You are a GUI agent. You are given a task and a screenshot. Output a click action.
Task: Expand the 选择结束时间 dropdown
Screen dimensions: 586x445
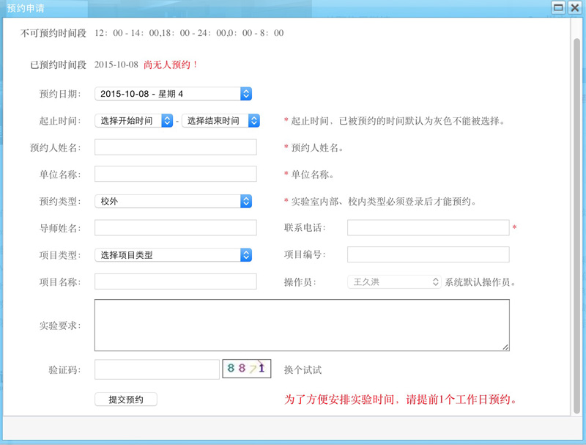pyautogui.click(x=220, y=121)
